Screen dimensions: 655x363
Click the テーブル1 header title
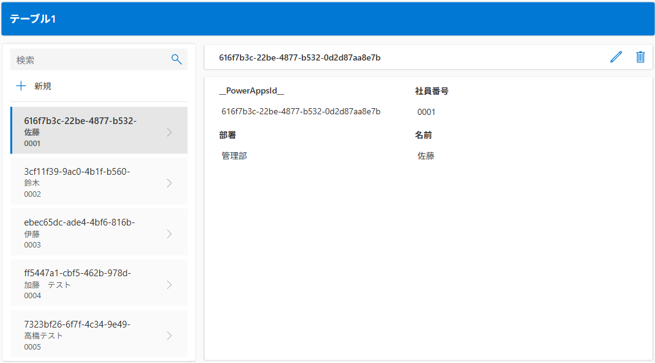[x=32, y=19]
